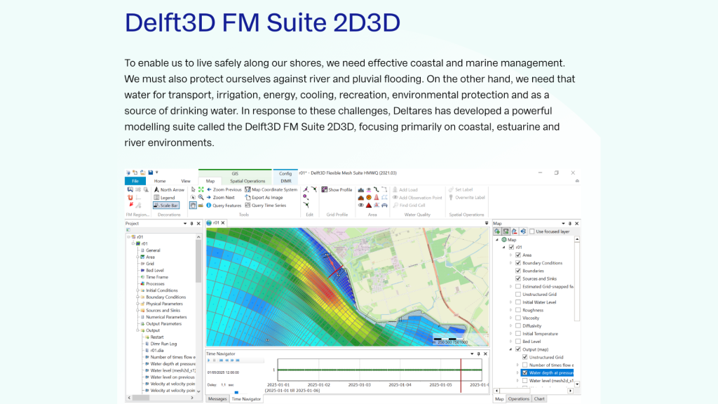Click the Project tree vertical scrollbar
Viewport: 718px width, 404px height.
coord(198,261)
